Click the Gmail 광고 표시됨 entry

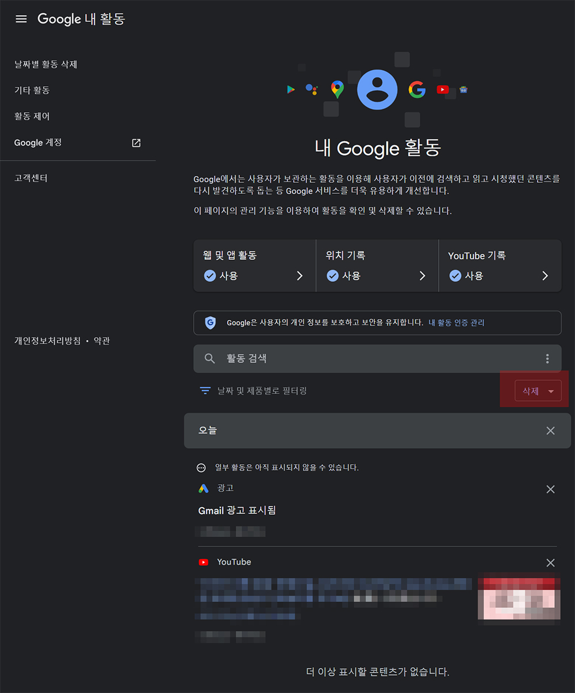click(x=237, y=511)
